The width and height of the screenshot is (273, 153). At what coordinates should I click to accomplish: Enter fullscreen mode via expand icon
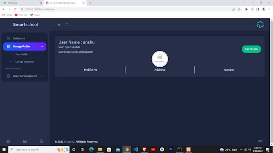pos(67,25)
